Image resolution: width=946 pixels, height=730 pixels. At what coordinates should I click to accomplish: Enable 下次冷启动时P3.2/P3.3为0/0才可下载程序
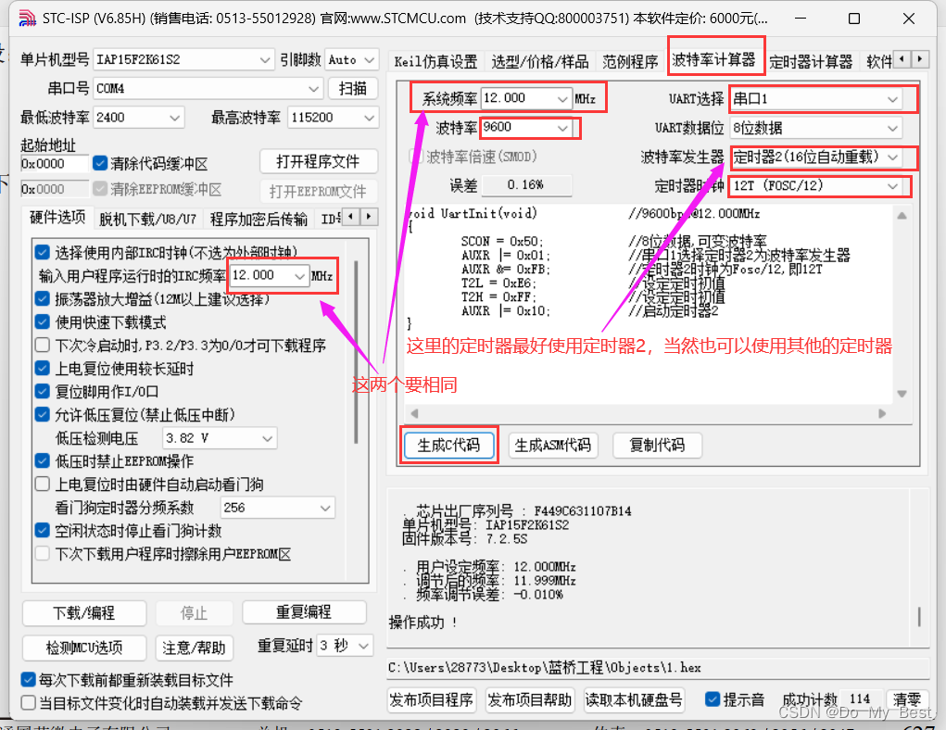[x=43, y=346]
